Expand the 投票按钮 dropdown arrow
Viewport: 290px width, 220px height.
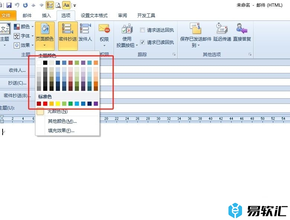[137, 45]
